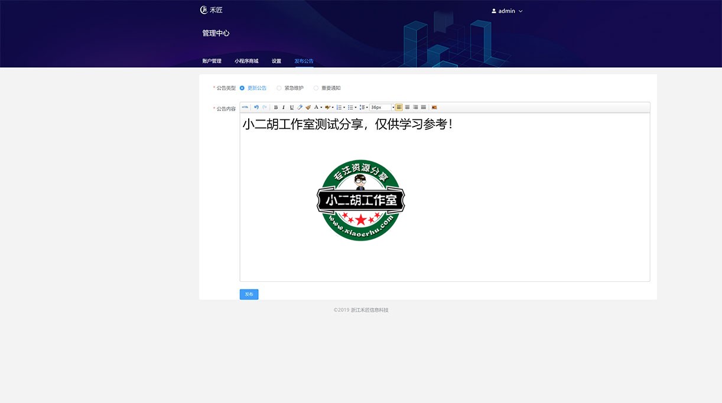The height and width of the screenshot is (403, 722).
Task: Apply italic formatting to the text
Action: 283,107
